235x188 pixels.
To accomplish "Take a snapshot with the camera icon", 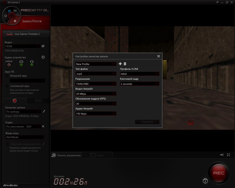I will click(x=205, y=181).
